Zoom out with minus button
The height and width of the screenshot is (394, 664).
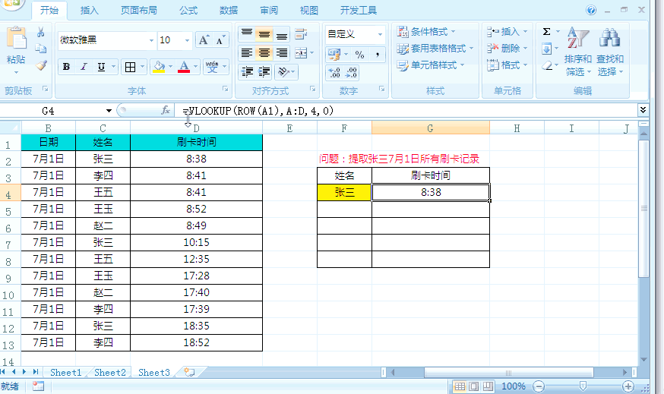click(539, 386)
